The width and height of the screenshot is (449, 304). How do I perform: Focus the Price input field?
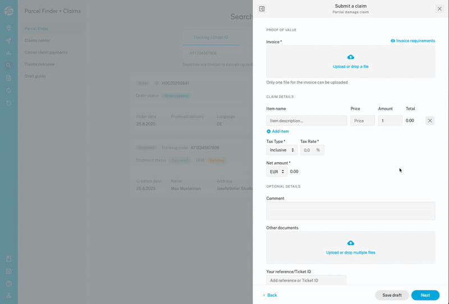point(362,121)
